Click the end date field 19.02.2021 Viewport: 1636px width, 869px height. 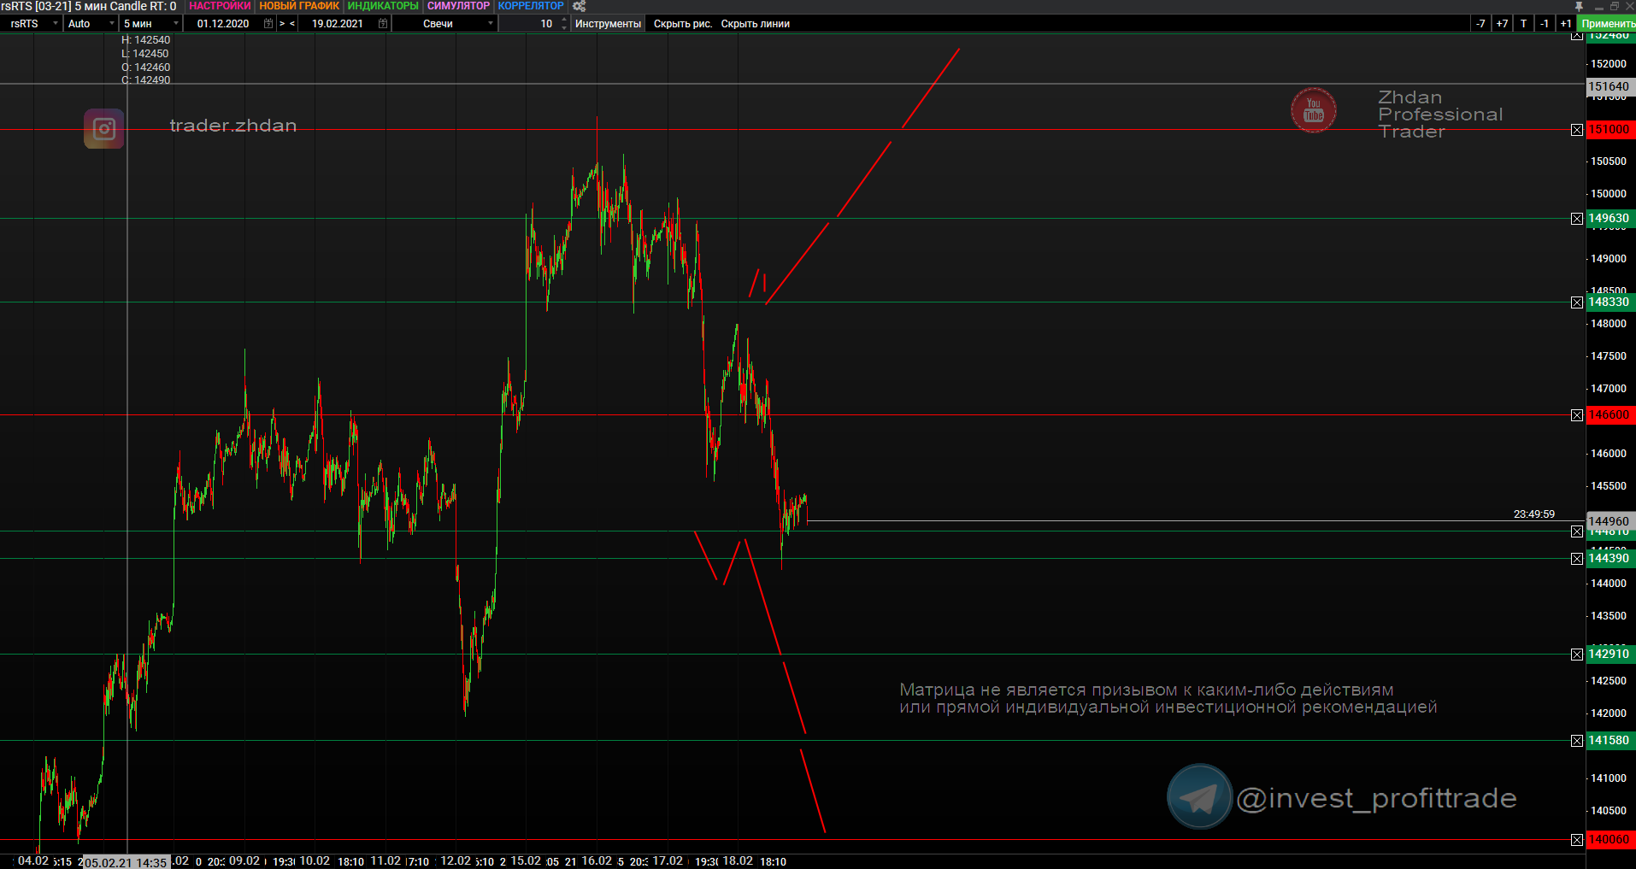point(337,24)
